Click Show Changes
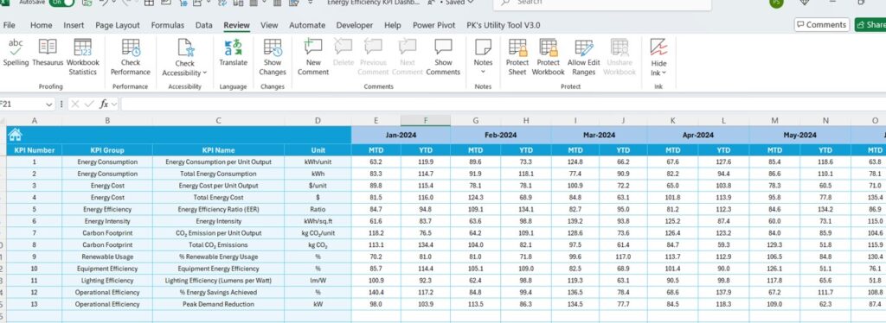Viewport: 886px width, 323px height. point(273,57)
